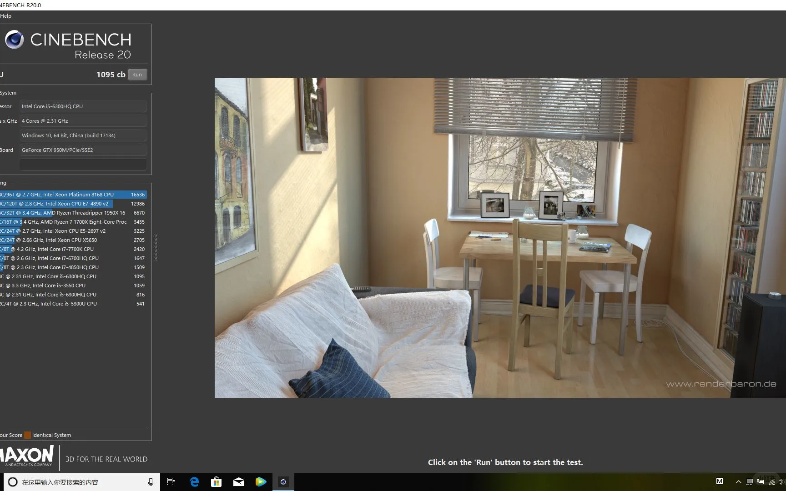Open the Help menu

pos(6,16)
